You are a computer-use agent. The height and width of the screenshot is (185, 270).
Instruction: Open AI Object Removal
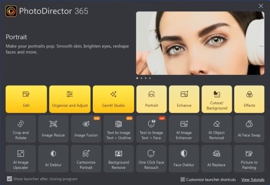[216, 129]
